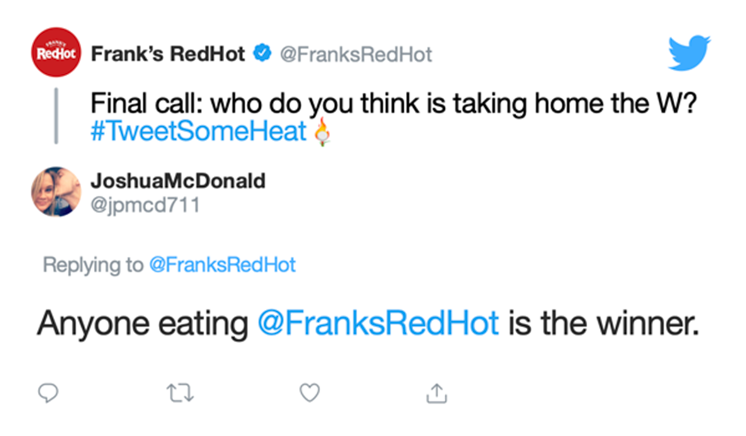The width and height of the screenshot is (746, 436).
Task: Click the blue verified checkmark badge
Action: [262, 53]
